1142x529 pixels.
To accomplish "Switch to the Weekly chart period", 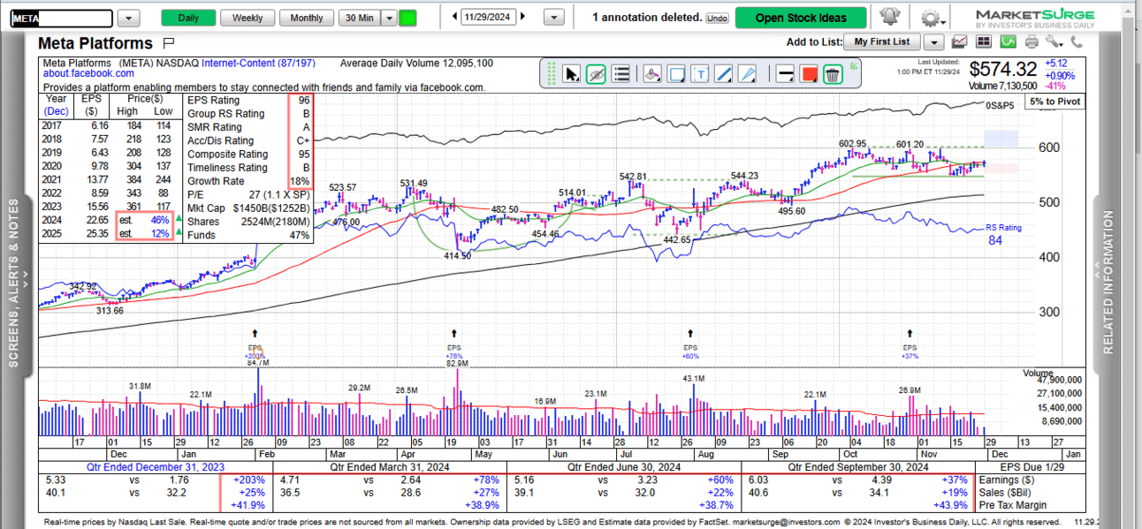I will click(247, 18).
